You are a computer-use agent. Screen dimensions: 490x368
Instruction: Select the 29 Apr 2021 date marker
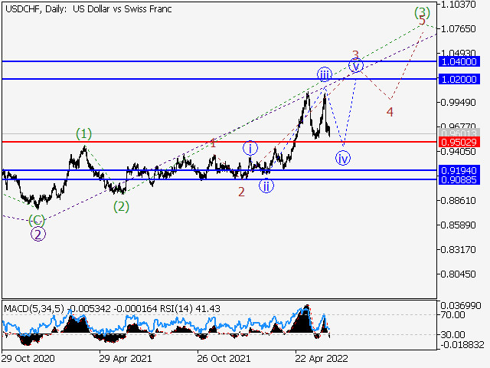(x=126, y=358)
